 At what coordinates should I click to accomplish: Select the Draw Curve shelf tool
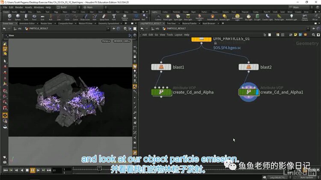pyautogui.click(x=85, y=17)
